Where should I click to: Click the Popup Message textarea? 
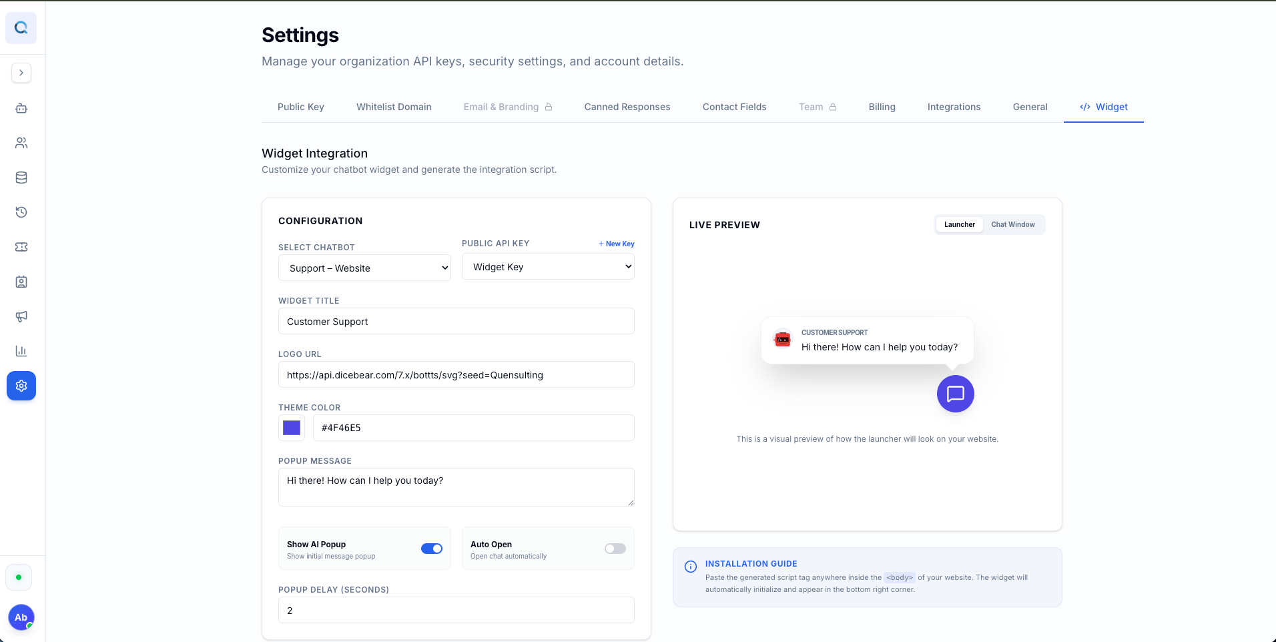[456, 487]
